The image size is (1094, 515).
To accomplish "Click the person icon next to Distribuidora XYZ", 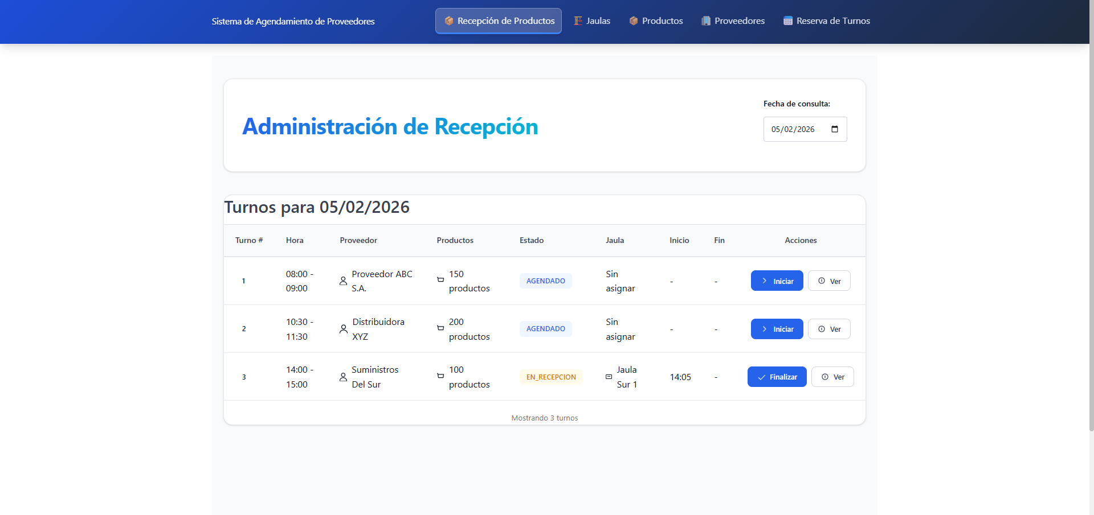I will [343, 329].
